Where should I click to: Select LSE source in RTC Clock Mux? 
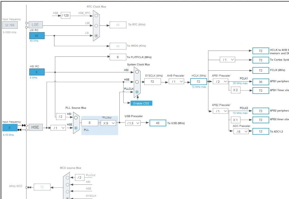(x=96, y=26)
